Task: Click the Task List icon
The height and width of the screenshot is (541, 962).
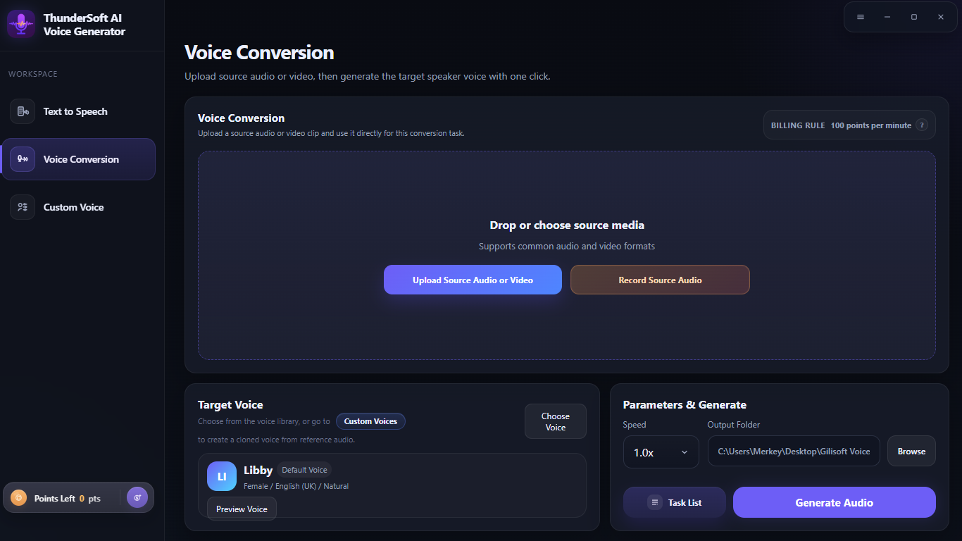Action: [655, 502]
